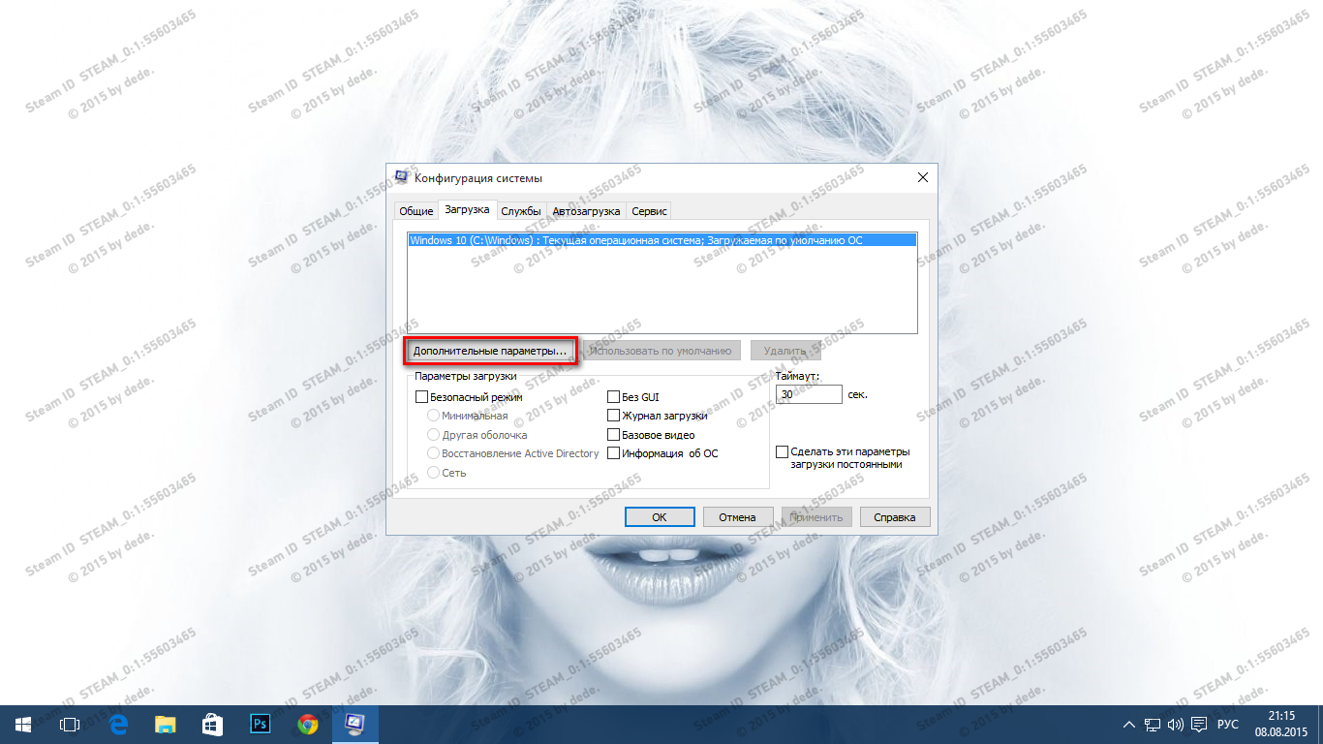
Task: Switch to the Общие tab
Action: (415, 211)
